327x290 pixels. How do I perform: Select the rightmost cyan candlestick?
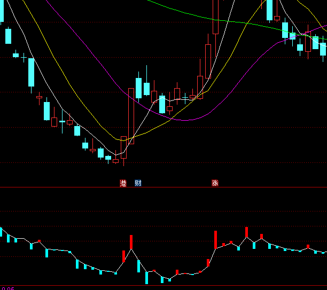(x=323, y=48)
